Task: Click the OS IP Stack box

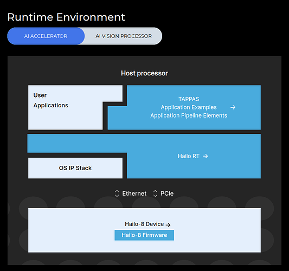Action: tap(75, 168)
